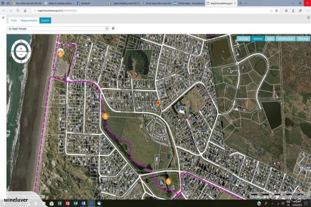311x207 pixels.
Task: Switch to the Measurements tab
Action: point(29,20)
